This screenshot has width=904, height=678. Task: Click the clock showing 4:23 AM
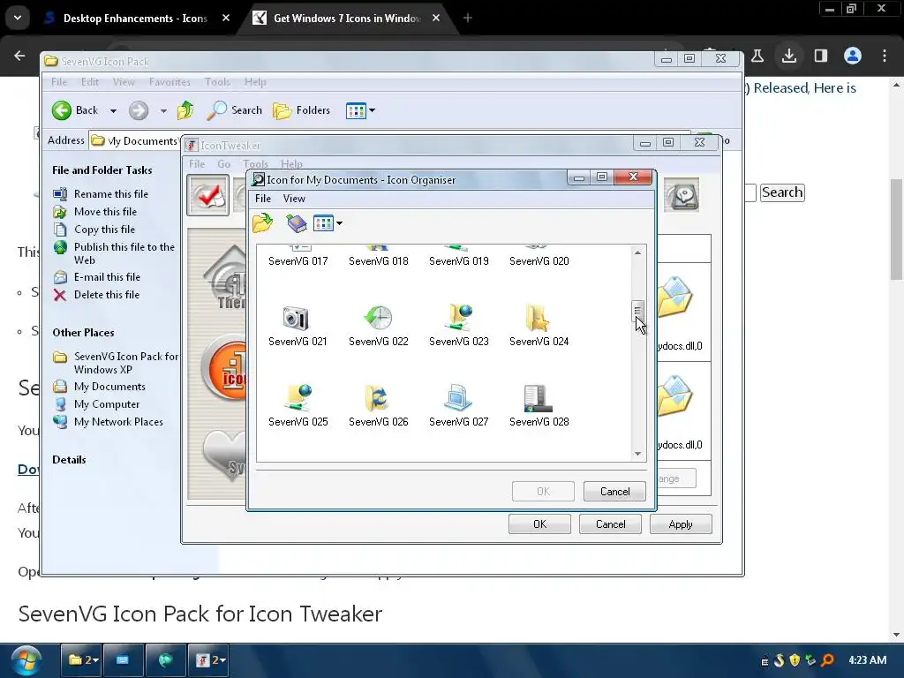[x=867, y=660]
